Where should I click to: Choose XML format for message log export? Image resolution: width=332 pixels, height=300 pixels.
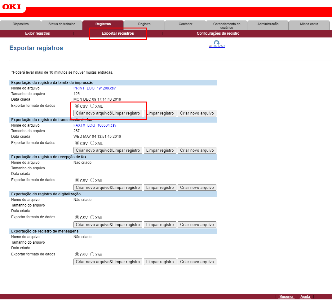pos(92,254)
